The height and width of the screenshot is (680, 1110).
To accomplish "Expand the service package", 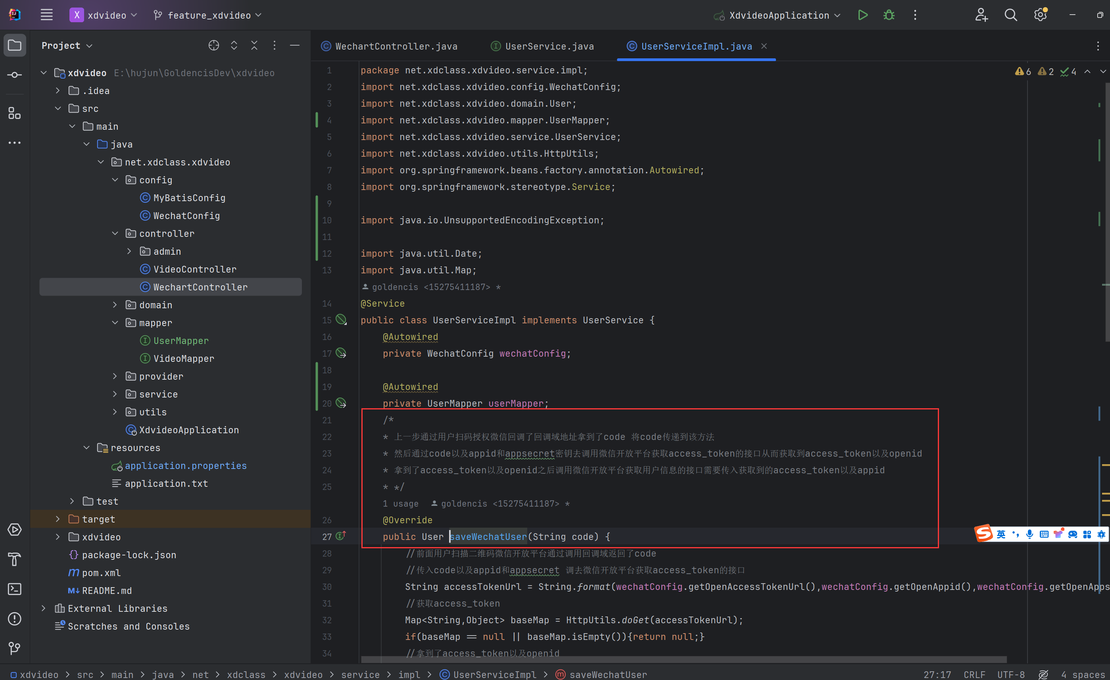I will [x=115, y=394].
